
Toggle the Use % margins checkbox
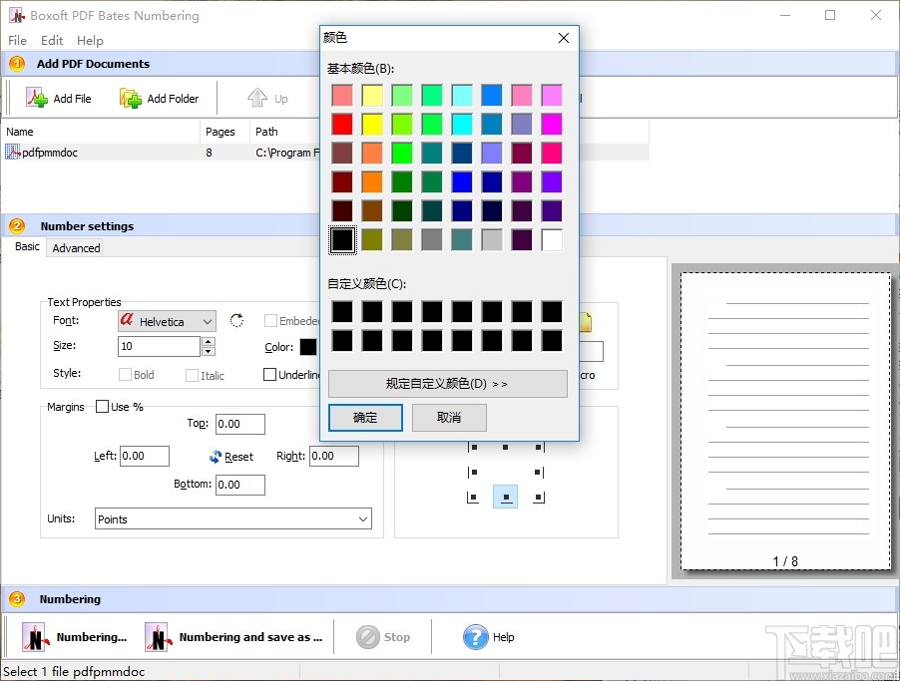tap(102, 407)
